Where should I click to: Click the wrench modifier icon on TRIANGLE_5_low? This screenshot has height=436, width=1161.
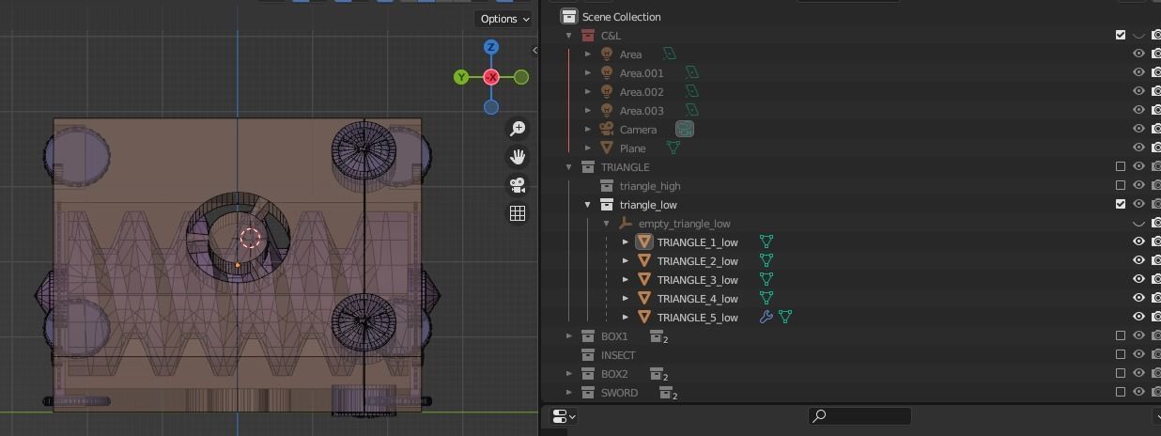766,317
